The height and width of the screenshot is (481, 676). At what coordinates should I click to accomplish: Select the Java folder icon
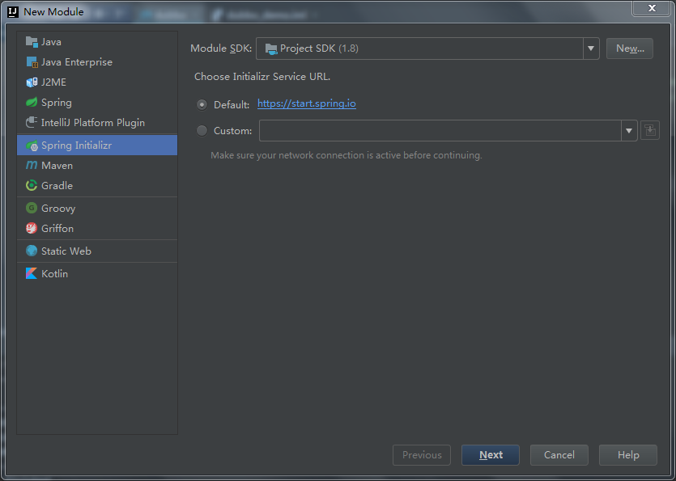tap(32, 42)
